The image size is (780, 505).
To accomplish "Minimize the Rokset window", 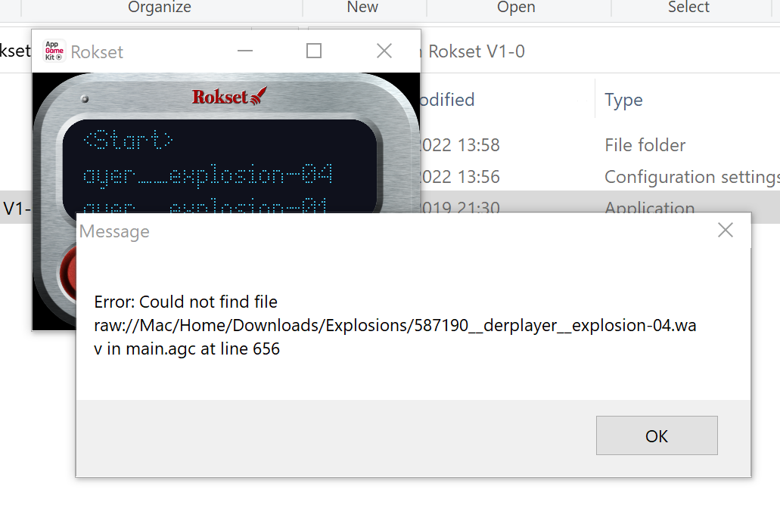I will [245, 51].
